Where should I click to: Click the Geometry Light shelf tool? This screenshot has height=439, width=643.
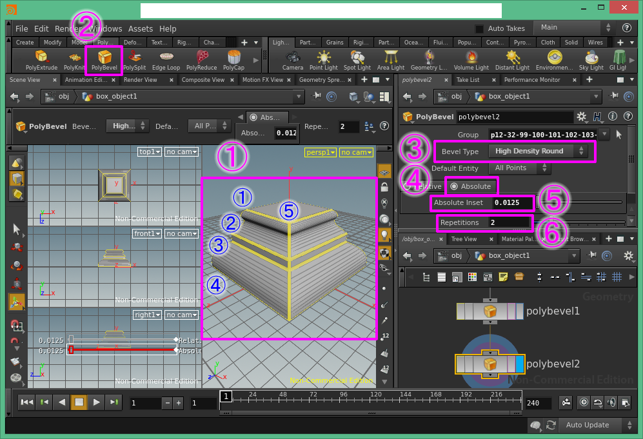click(429, 60)
